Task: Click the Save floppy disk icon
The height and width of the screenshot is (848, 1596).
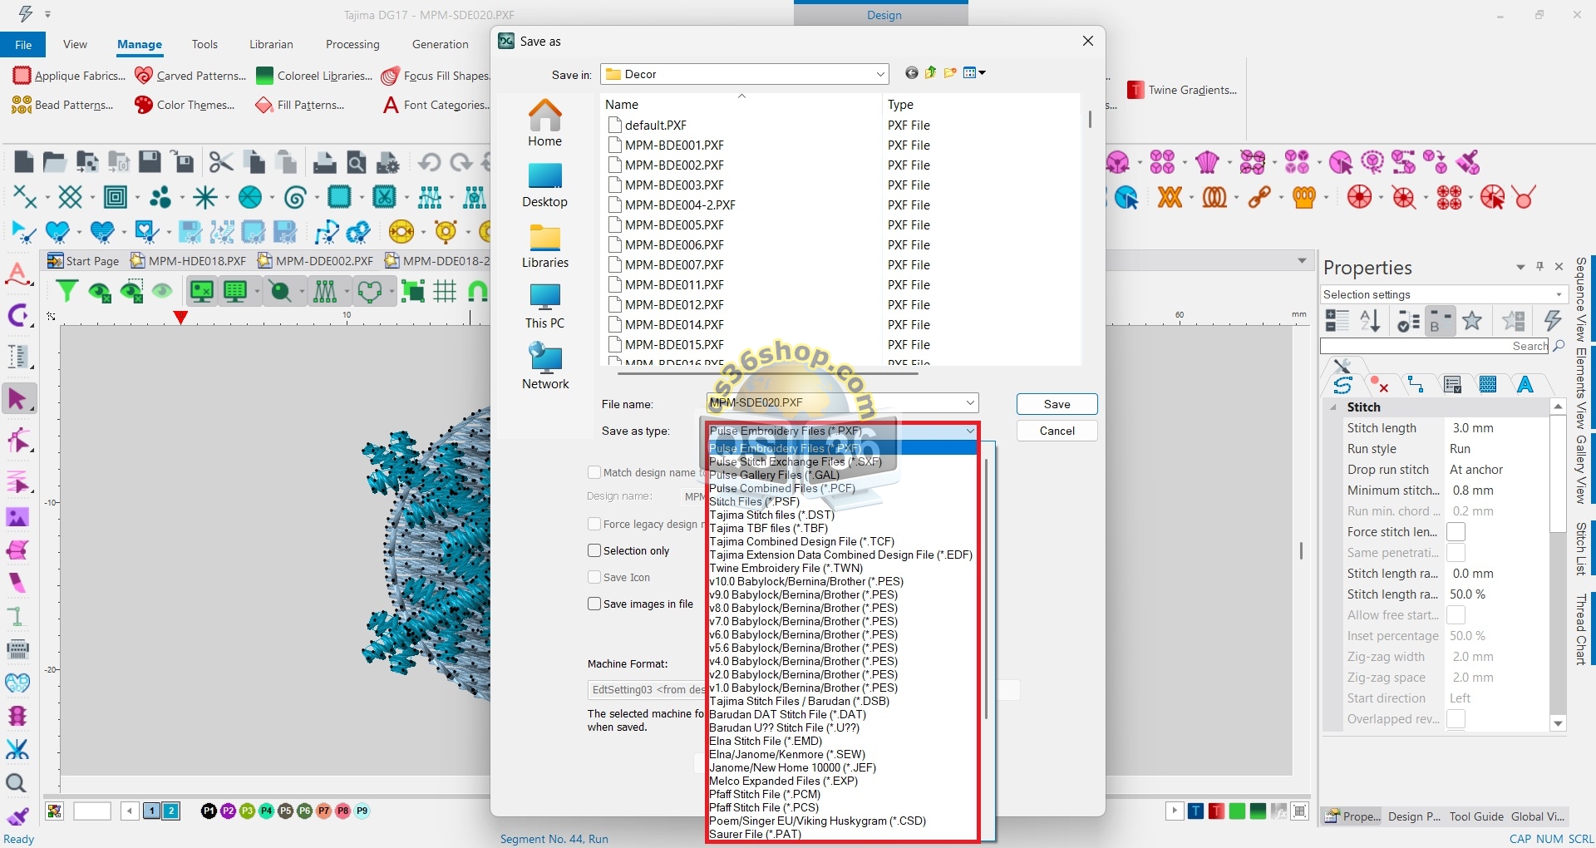Action: pos(150,162)
